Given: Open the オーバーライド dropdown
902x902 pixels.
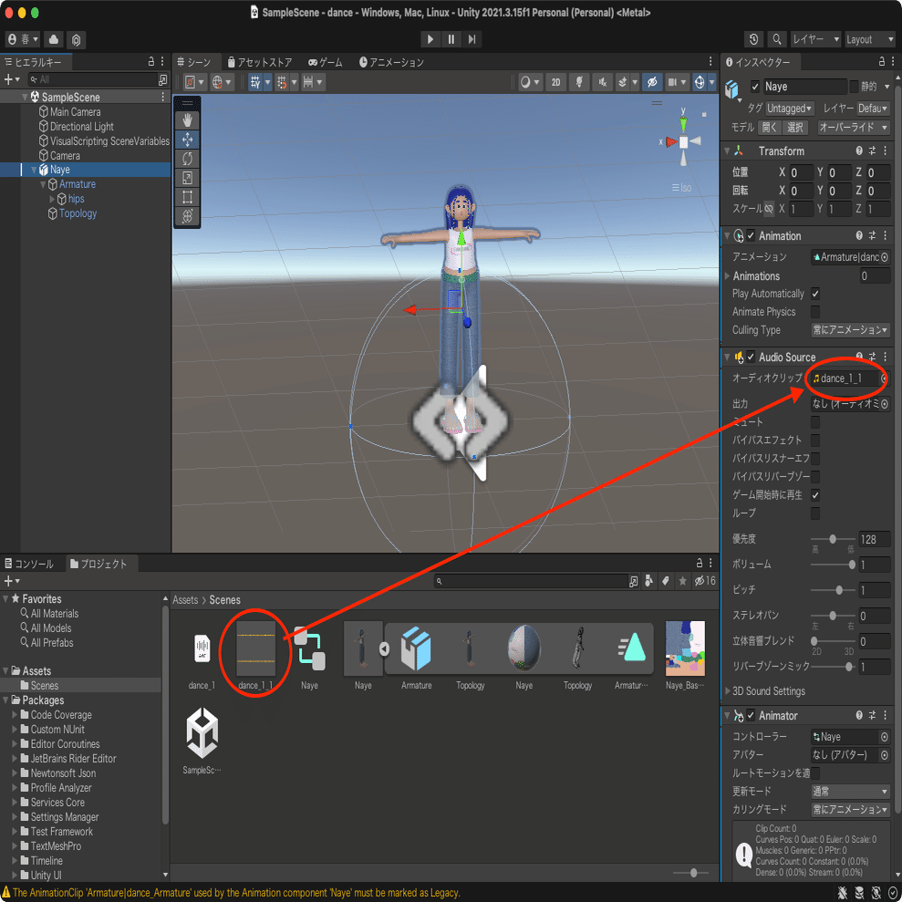Looking at the screenshot, I should point(853,127).
